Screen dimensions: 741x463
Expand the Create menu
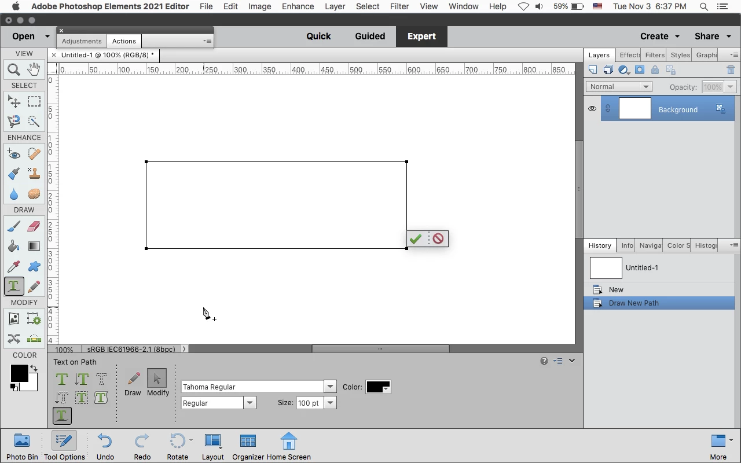pos(659,36)
